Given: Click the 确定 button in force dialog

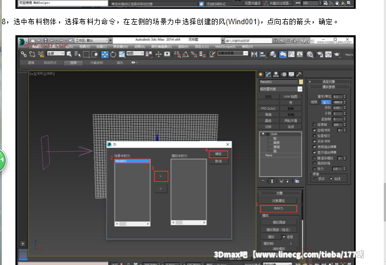Looking at the screenshot, I should 218,154.
